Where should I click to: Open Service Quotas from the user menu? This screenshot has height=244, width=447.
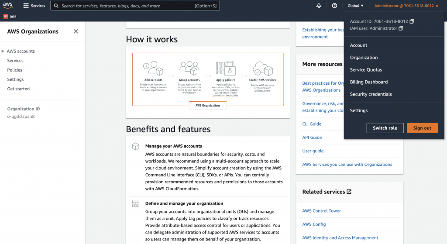[x=366, y=70]
